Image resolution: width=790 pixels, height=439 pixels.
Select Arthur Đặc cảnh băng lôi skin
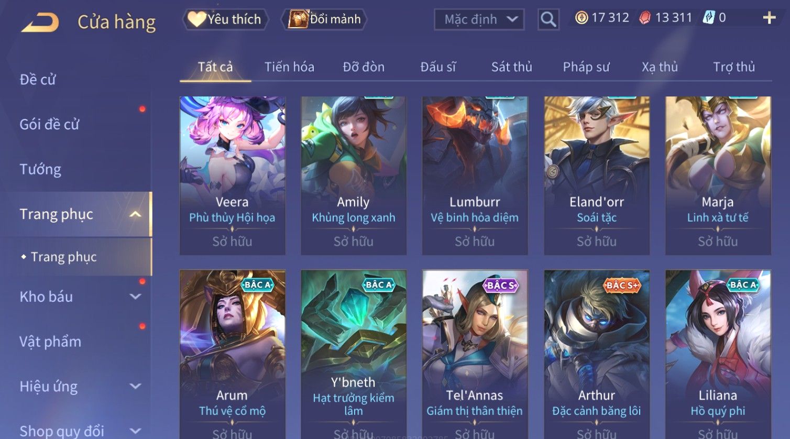click(596, 354)
